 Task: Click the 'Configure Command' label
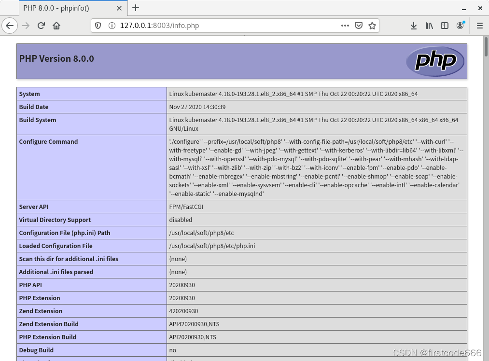(48, 141)
